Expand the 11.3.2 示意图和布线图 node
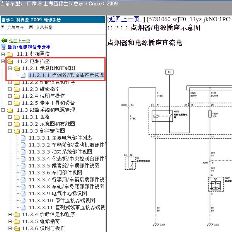 (10, 124)
